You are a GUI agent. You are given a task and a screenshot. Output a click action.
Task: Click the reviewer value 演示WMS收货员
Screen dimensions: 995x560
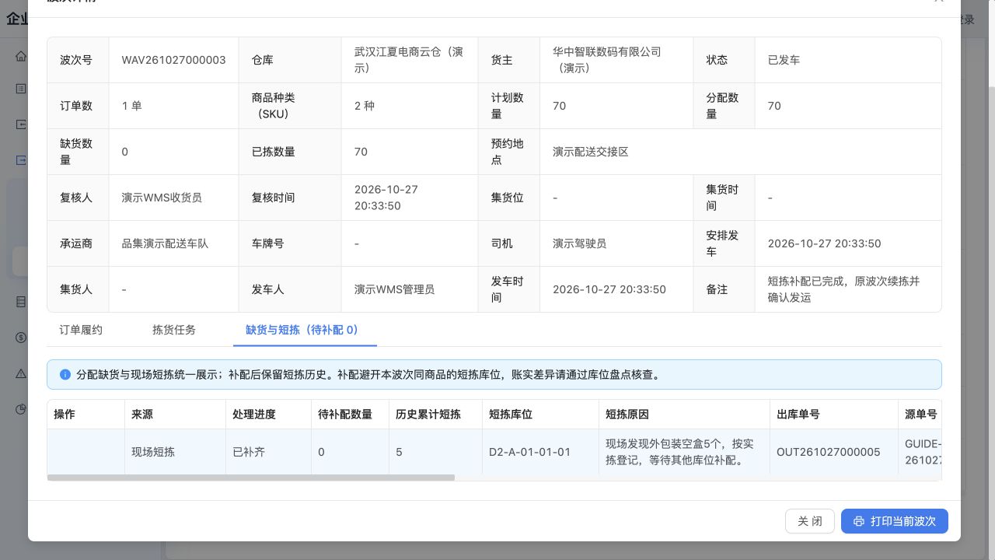[162, 198]
